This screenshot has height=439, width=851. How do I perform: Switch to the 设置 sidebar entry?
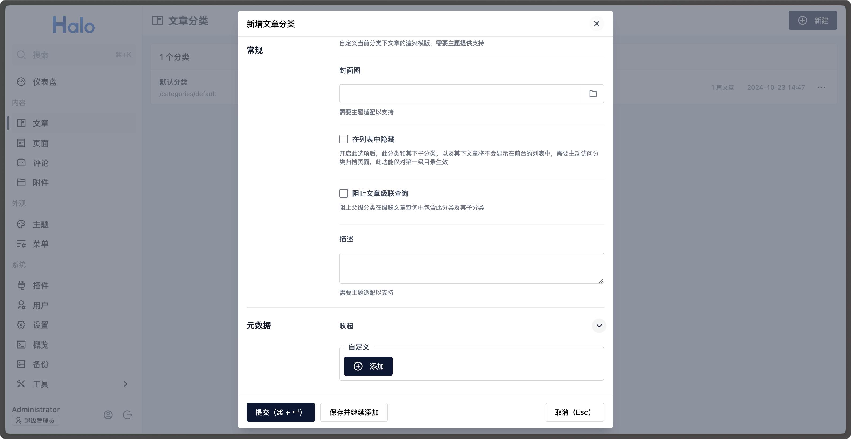pos(21,325)
